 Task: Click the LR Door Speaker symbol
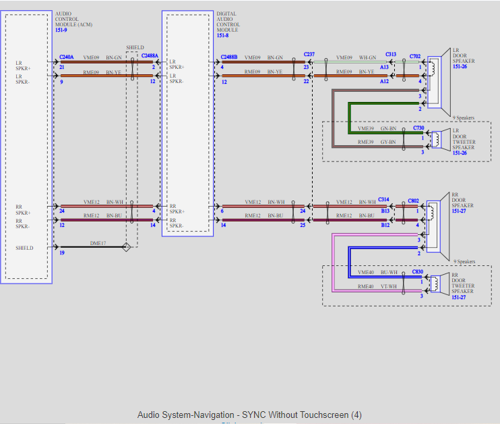click(x=439, y=82)
